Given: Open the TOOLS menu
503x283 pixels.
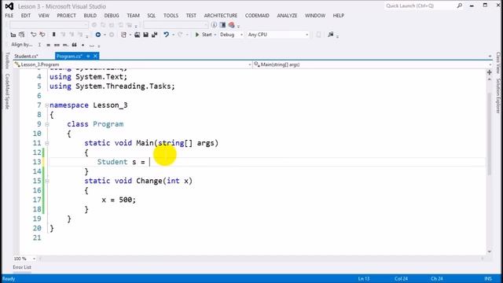Looking at the screenshot, I should coord(171,16).
